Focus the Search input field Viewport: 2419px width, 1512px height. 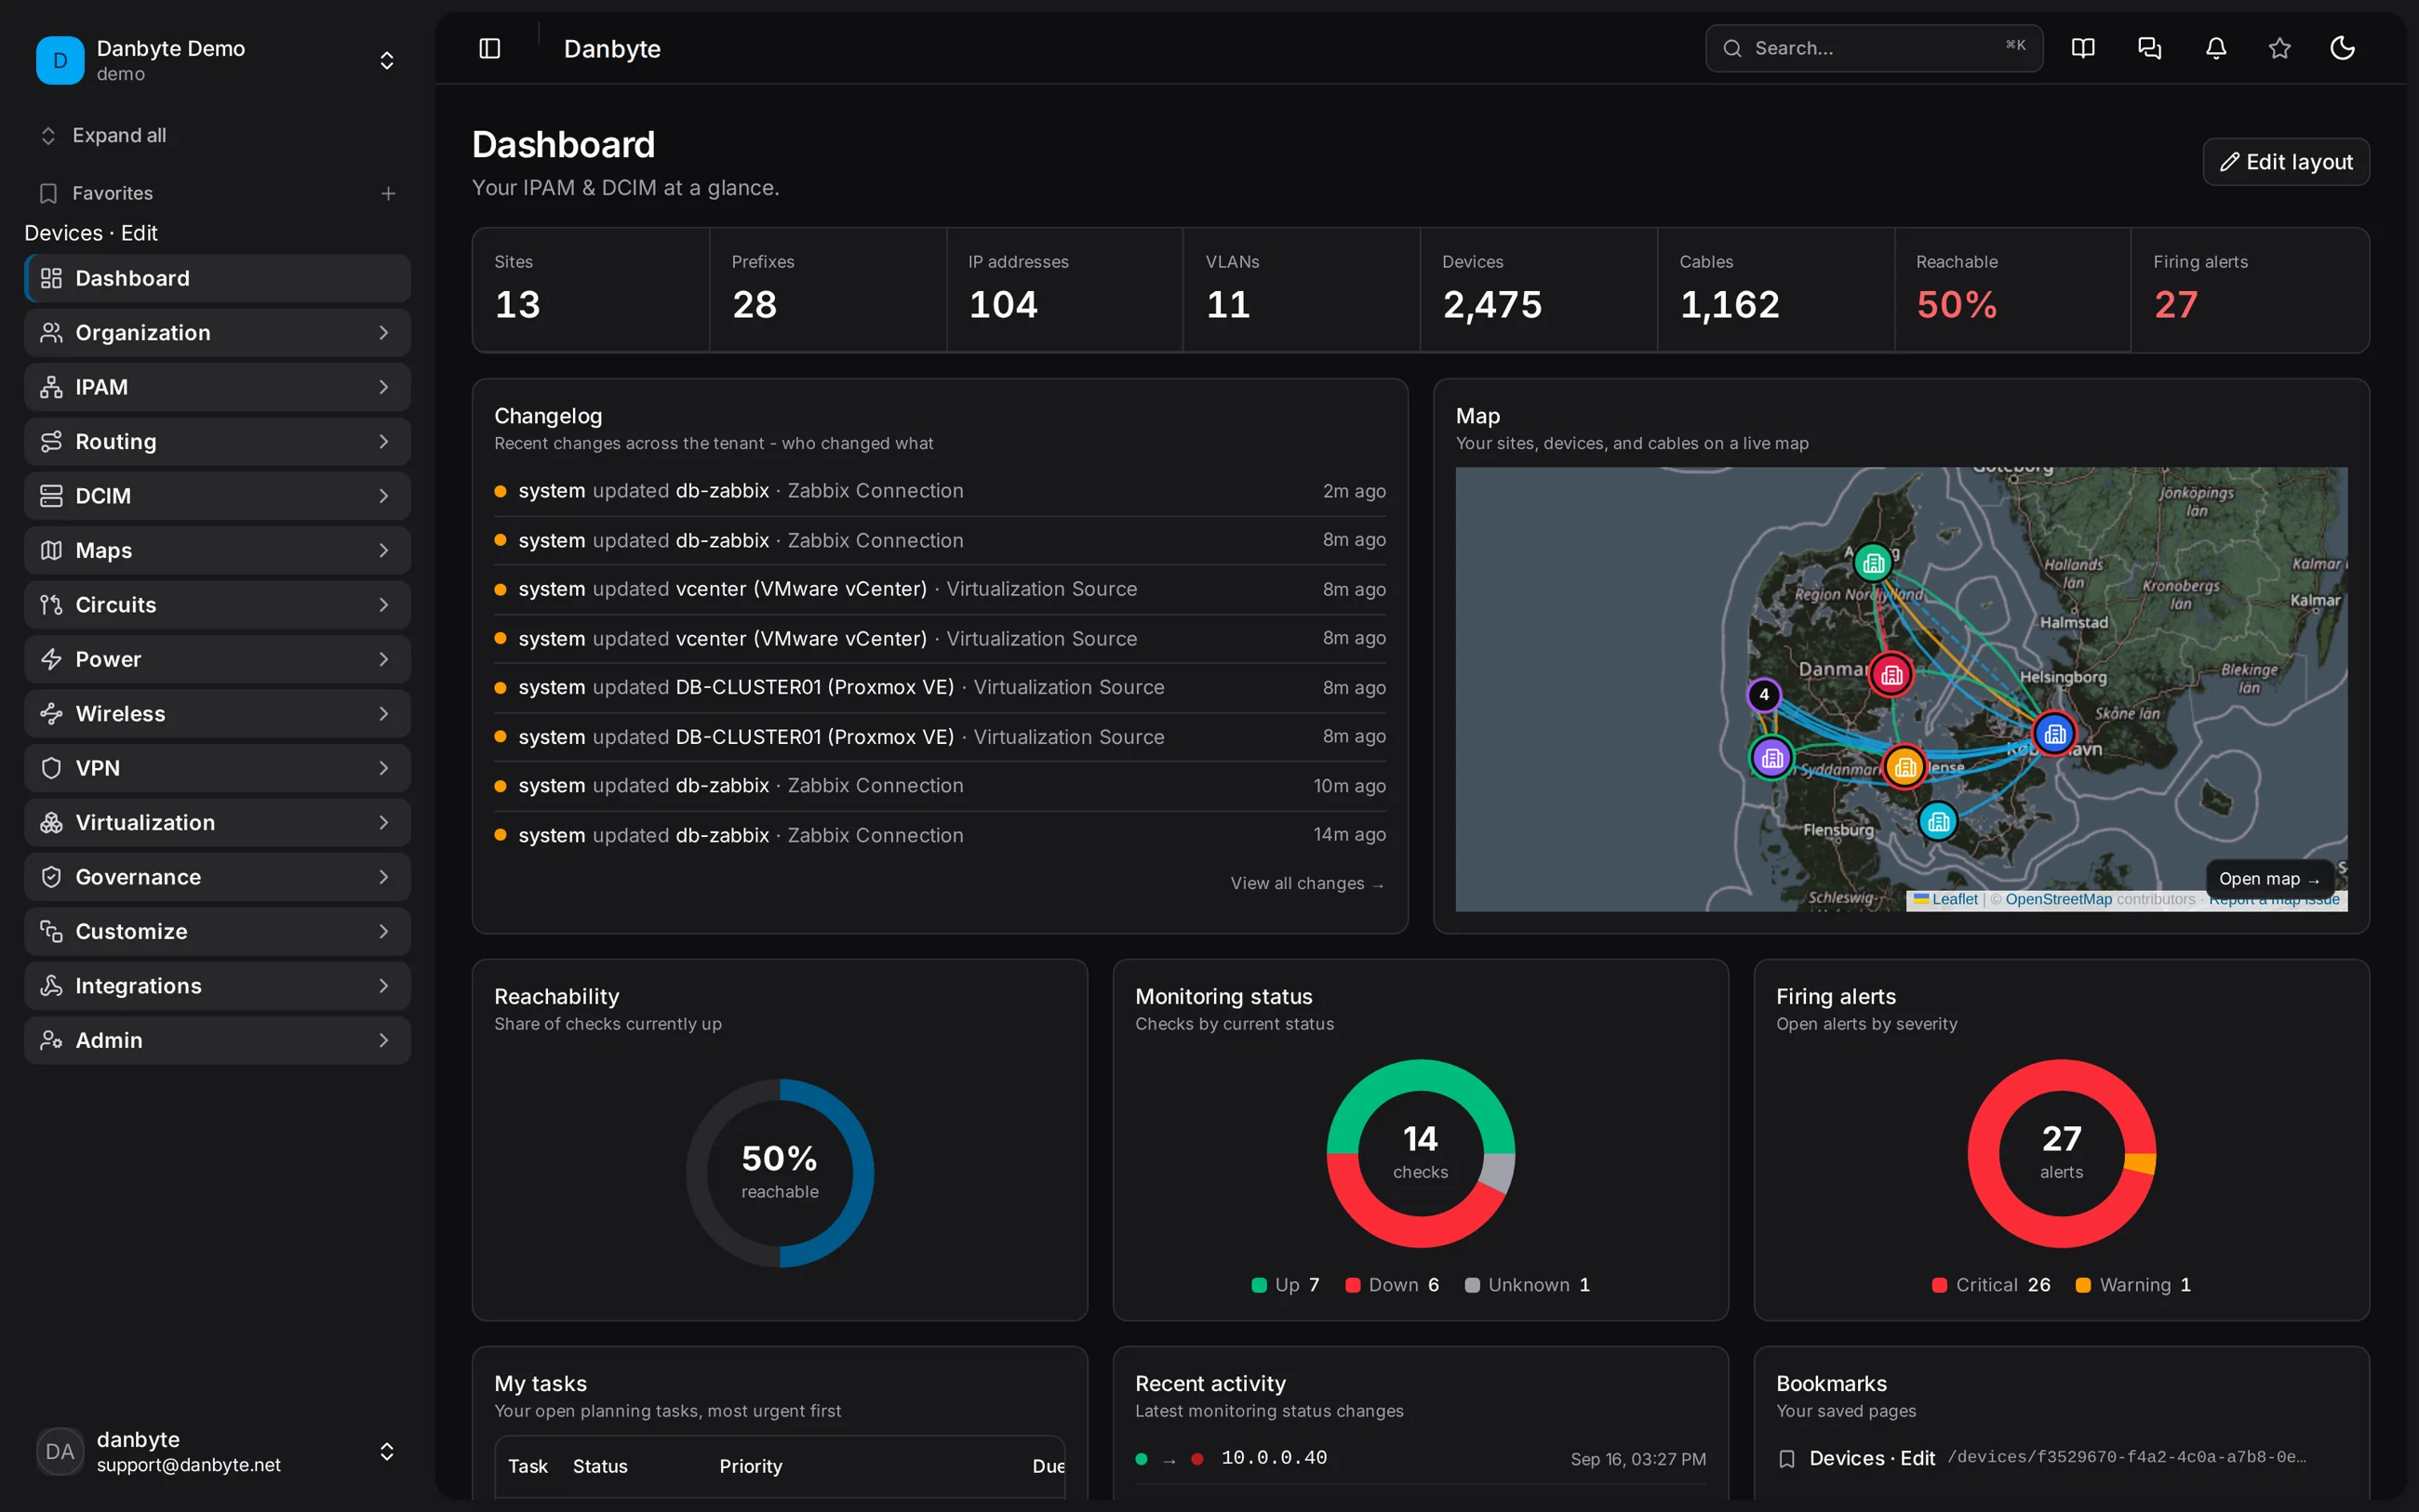(1874, 48)
